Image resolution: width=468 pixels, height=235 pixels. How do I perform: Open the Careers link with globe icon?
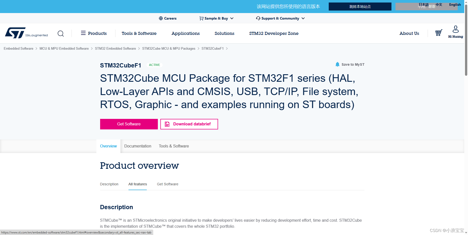tap(168, 18)
